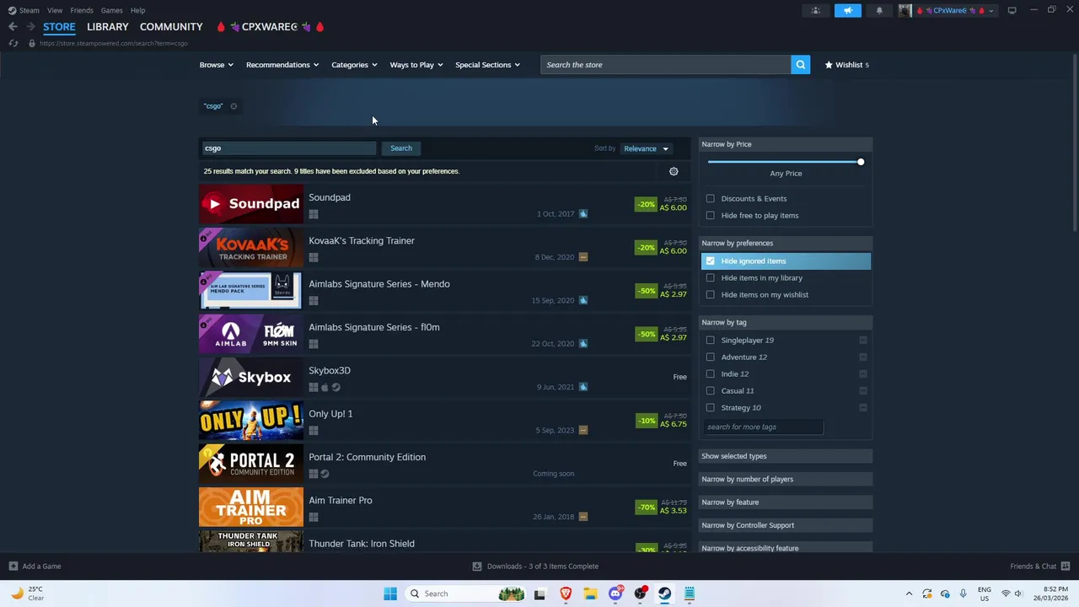Screen dimensions: 1079x607
Task: Switch to Big Picture mode icon
Action: (x=1012, y=10)
